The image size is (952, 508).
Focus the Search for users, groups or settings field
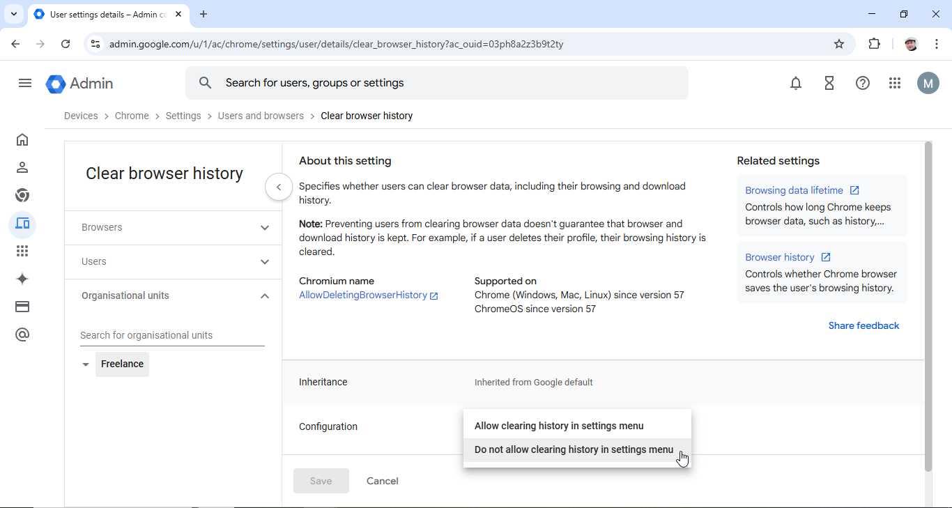tap(437, 83)
